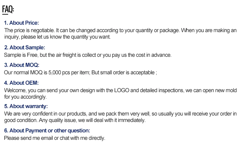
Task: Click the 'for you accordingly.' line
Action: (25, 97)
